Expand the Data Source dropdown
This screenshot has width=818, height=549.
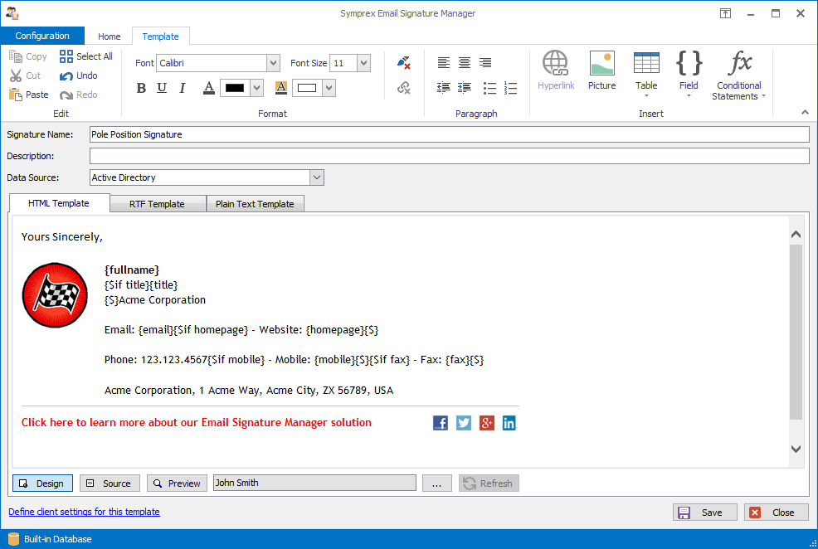pyautogui.click(x=316, y=177)
